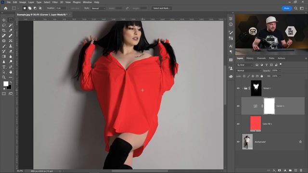Select the Rectangular Marquee tool in toolbox
308x173 pixels.
(11, 20)
